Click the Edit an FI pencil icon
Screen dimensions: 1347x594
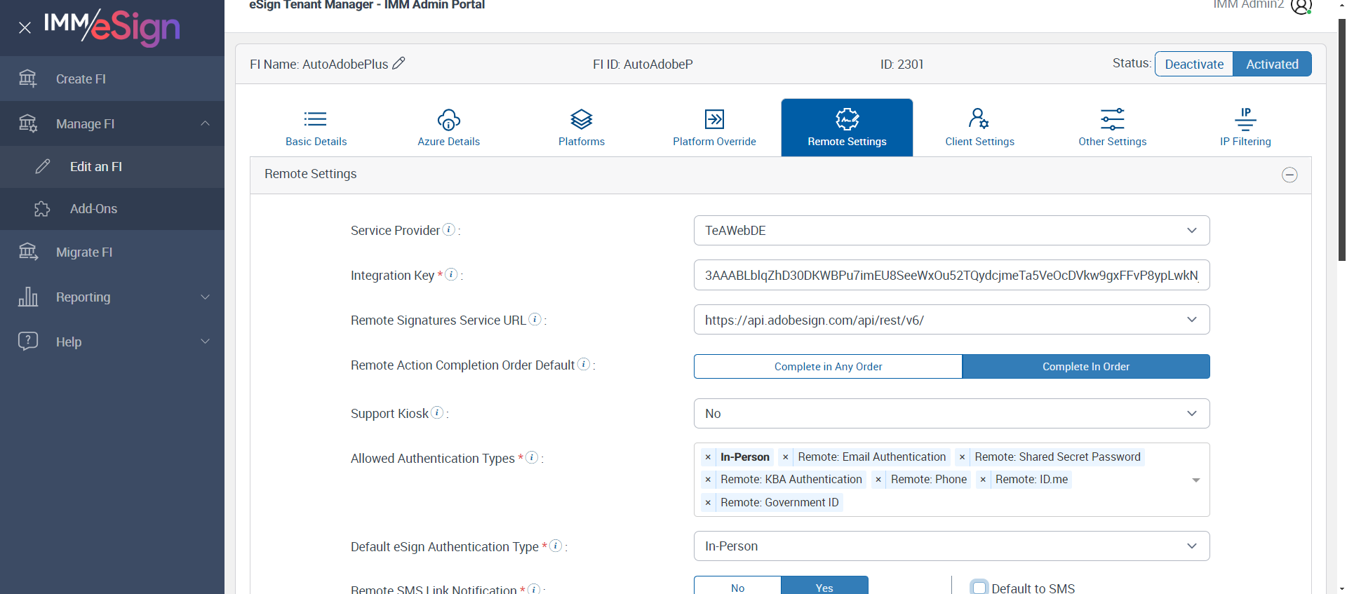coord(43,166)
